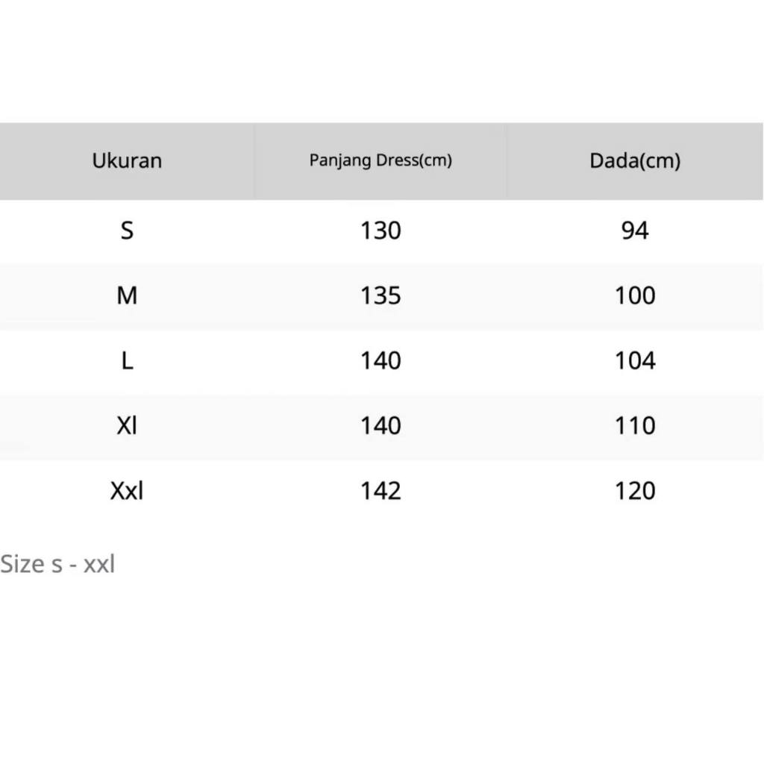Click the Ukuran column header
This screenshot has width=764, height=764.
[x=127, y=160]
